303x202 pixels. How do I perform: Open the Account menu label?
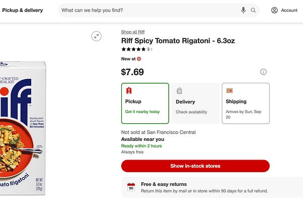click(289, 10)
